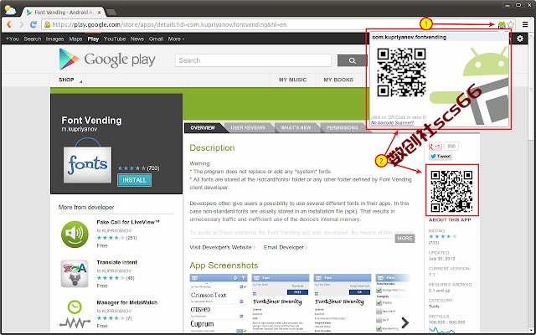This screenshot has height=335, width=536.
Task: Click the Translate Intent app icon
Action: [x=75, y=274]
